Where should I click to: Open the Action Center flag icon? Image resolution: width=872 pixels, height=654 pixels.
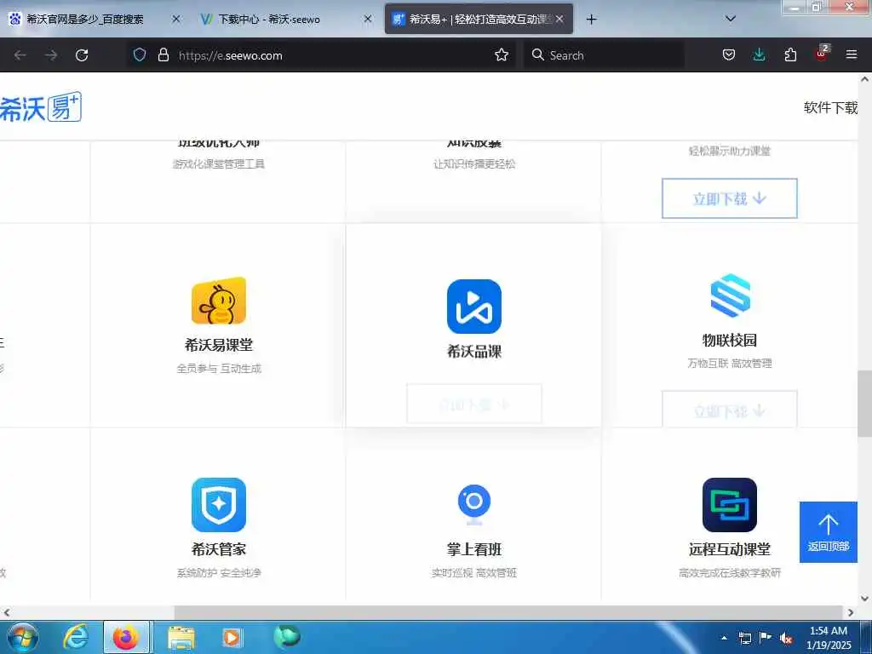coord(766,638)
